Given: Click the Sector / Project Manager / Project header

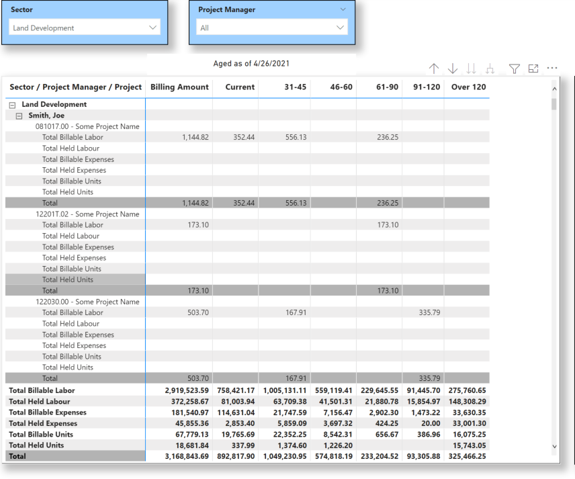Looking at the screenshot, I should 75,87.
